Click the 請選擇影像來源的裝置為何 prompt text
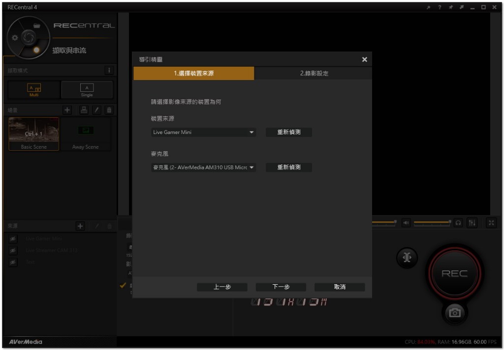 tap(186, 102)
